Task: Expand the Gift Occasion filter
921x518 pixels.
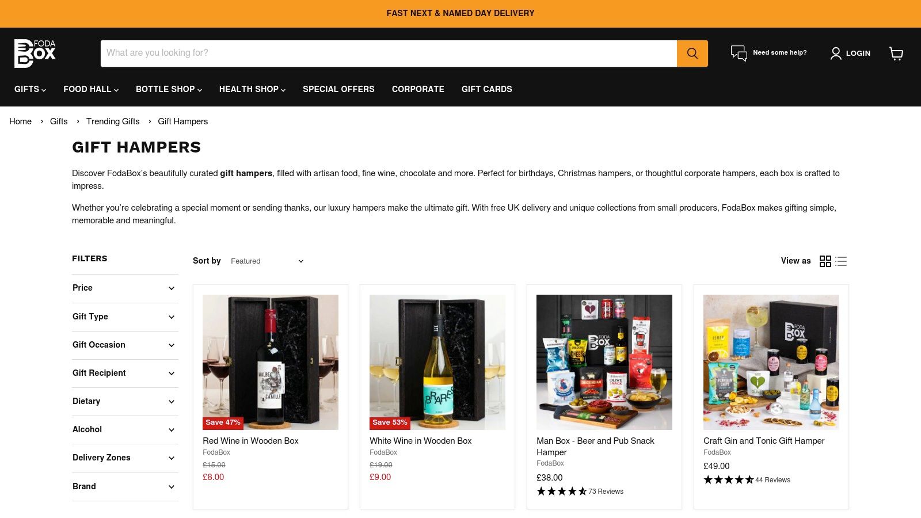Action: [x=125, y=345]
